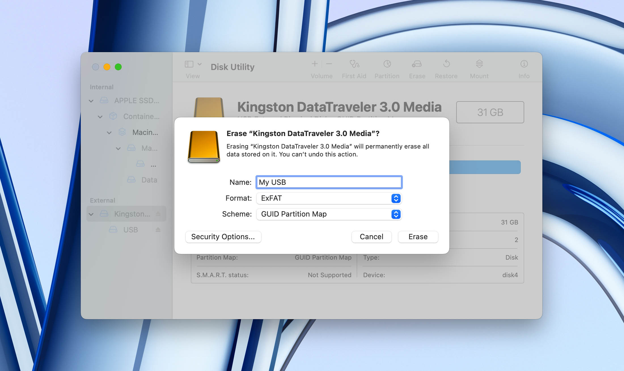
Task: Confirm by clicking Erase
Action: pos(418,237)
